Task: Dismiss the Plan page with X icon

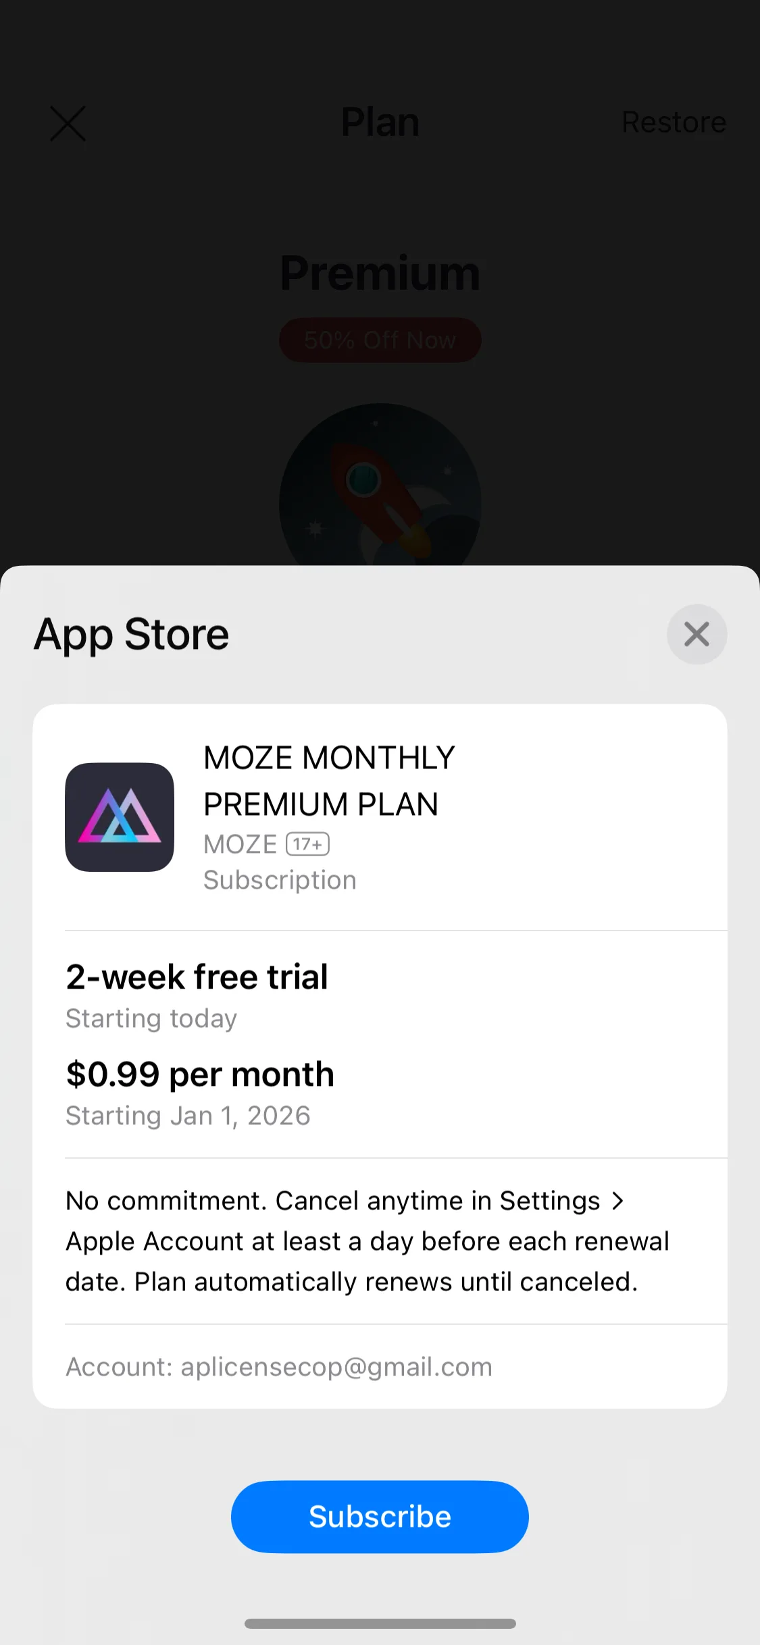Action: click(x=68, y=124)
